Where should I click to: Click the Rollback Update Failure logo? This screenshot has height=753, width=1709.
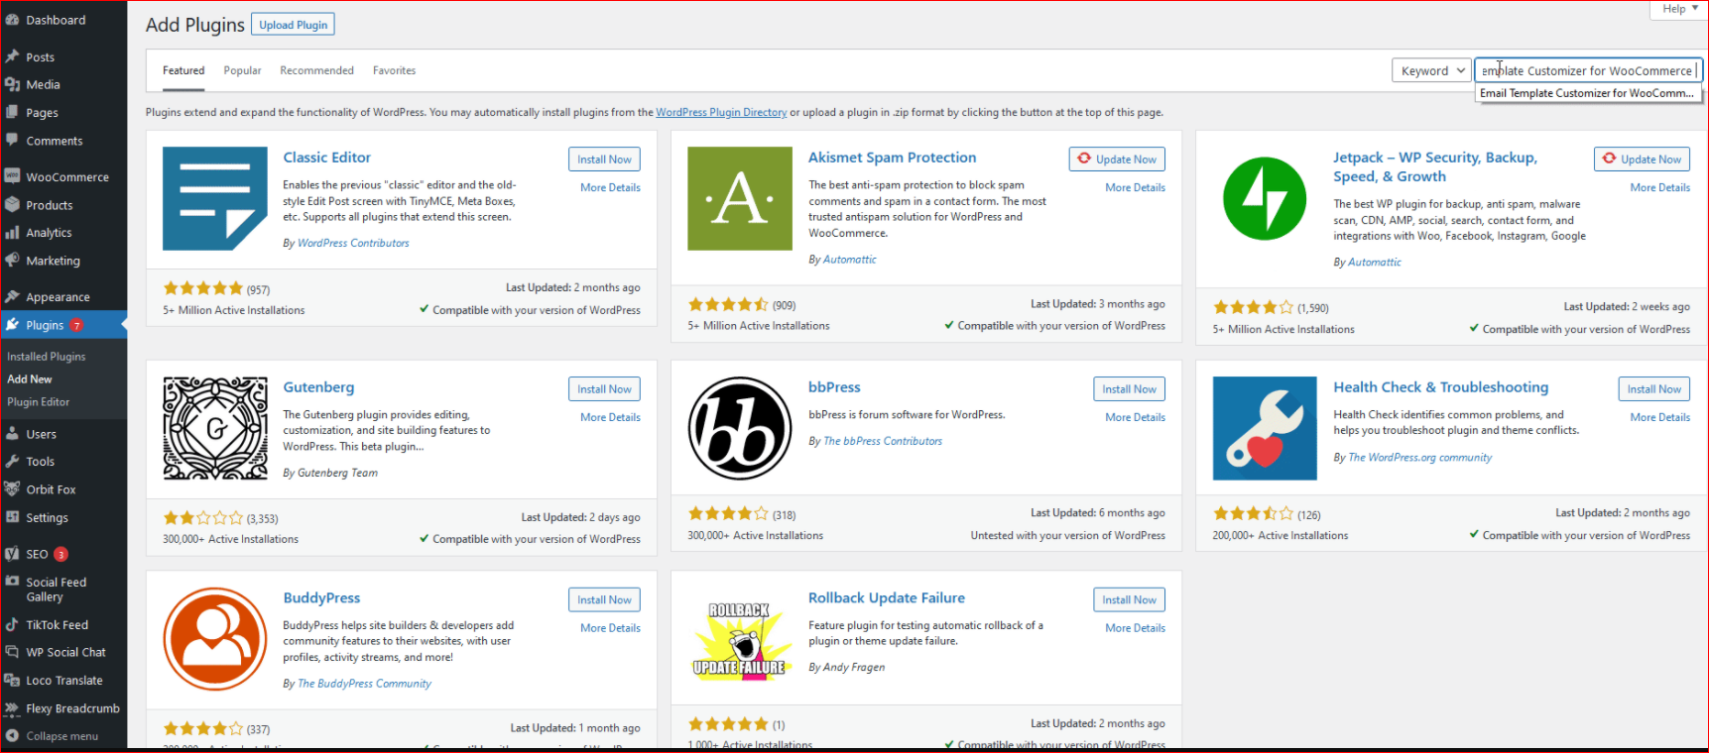click(740, 639)
